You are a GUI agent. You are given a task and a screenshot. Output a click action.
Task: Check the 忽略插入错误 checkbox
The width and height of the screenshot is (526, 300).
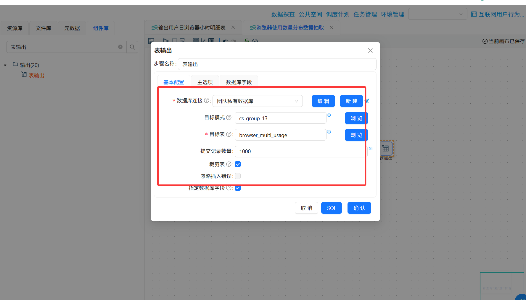[238, 176]
